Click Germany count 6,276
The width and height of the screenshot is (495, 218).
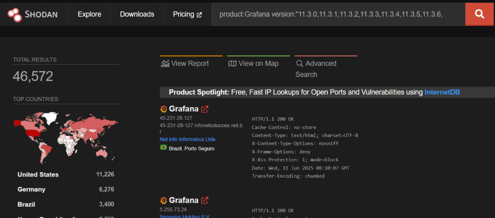coord(106,189)
